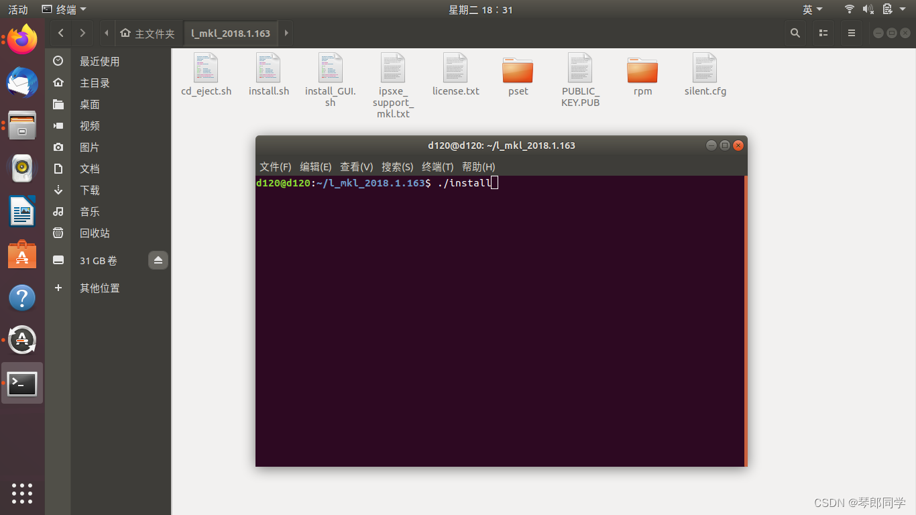The width and height of the screenshot is (916, 515).
Task: Open Desktop in the sidebar
Action: click(107, 104)
